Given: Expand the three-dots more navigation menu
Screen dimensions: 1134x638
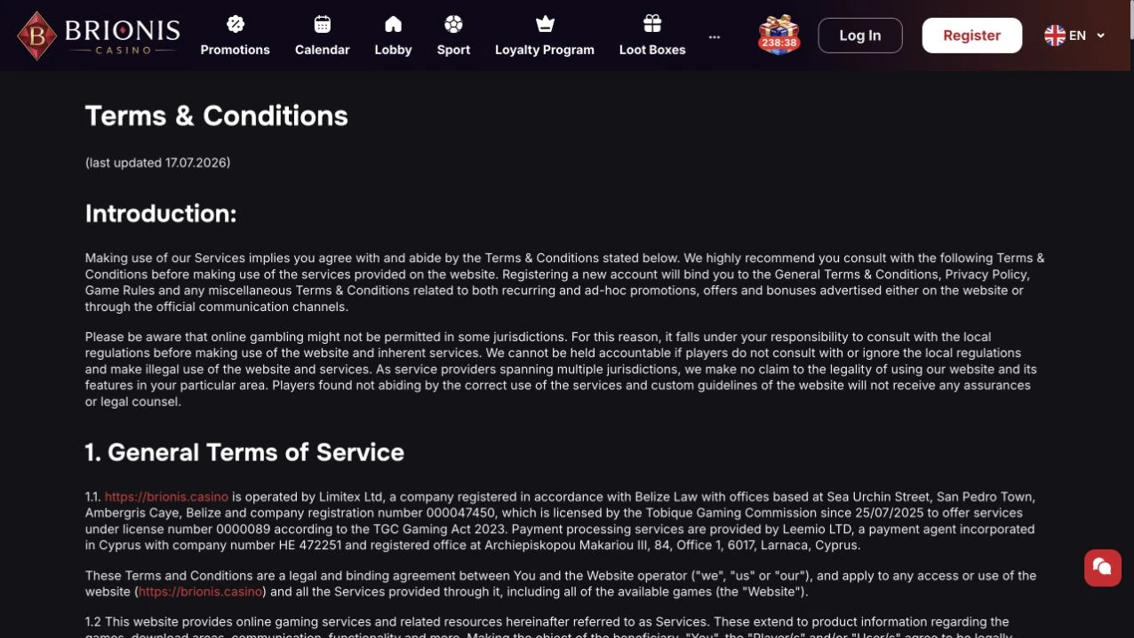Looking at the screenshot, I should point(715,36).
